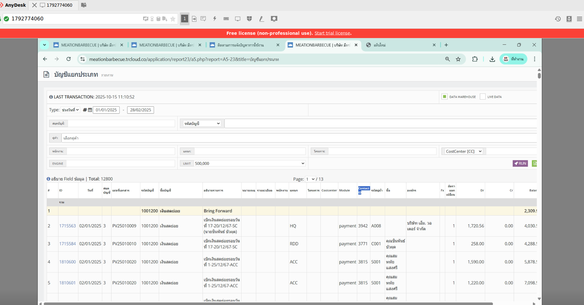Open Chrome extensions puzzle icon

coord(475,59)
